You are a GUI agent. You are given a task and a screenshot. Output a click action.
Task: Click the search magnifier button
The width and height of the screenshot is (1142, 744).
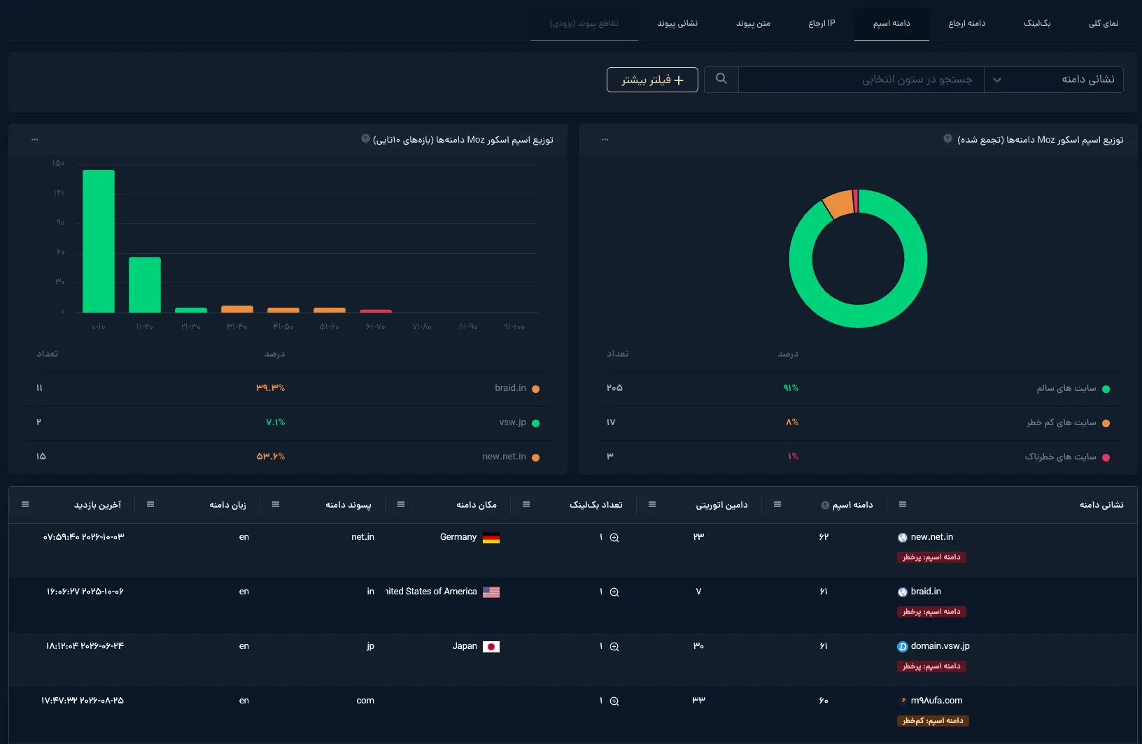tap(721, 79)
